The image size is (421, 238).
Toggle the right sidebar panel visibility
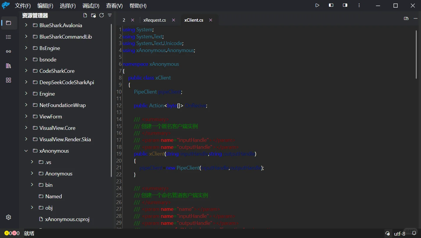(345, 5)
